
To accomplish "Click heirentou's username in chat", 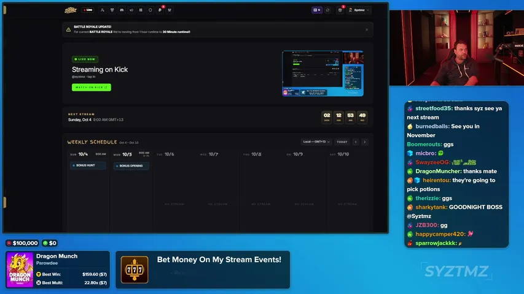I will tap(436, 180).
